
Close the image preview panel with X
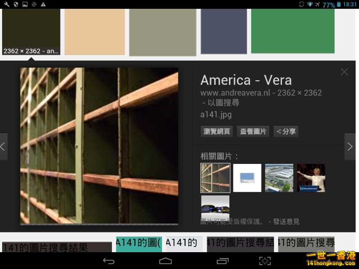[344, 72]
